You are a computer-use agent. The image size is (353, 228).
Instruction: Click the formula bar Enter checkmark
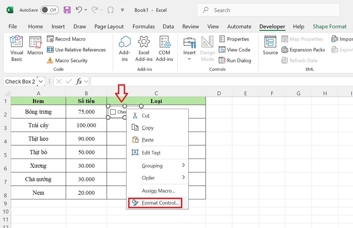(68, 81)
